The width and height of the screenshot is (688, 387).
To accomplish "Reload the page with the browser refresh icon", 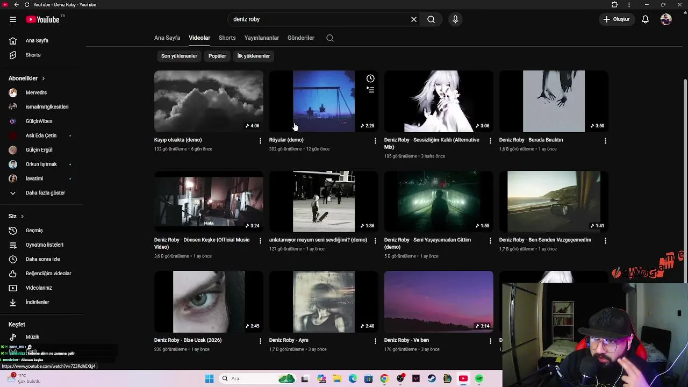I will click(x=27, y=5).
